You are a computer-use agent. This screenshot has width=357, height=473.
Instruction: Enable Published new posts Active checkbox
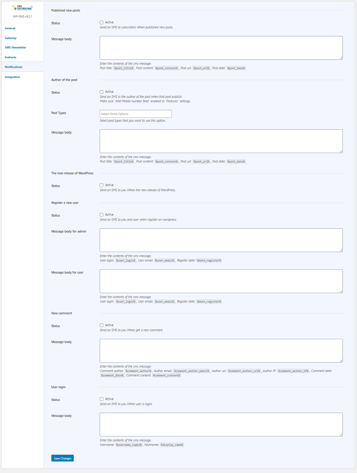[101, 22]
